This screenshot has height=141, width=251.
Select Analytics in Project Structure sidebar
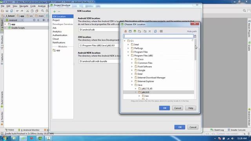pos(57,32)
